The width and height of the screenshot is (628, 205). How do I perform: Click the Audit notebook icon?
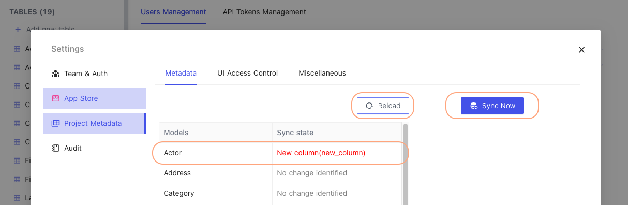(56, 148)
